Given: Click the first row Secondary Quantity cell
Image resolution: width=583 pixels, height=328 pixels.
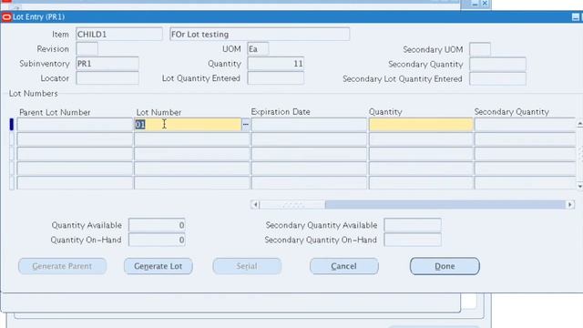Looking at the screenshot, I should (525, 124).
